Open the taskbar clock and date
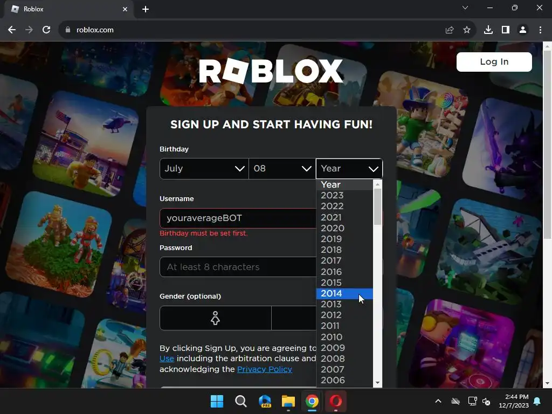Screen dimensions: 552x414 514,401
